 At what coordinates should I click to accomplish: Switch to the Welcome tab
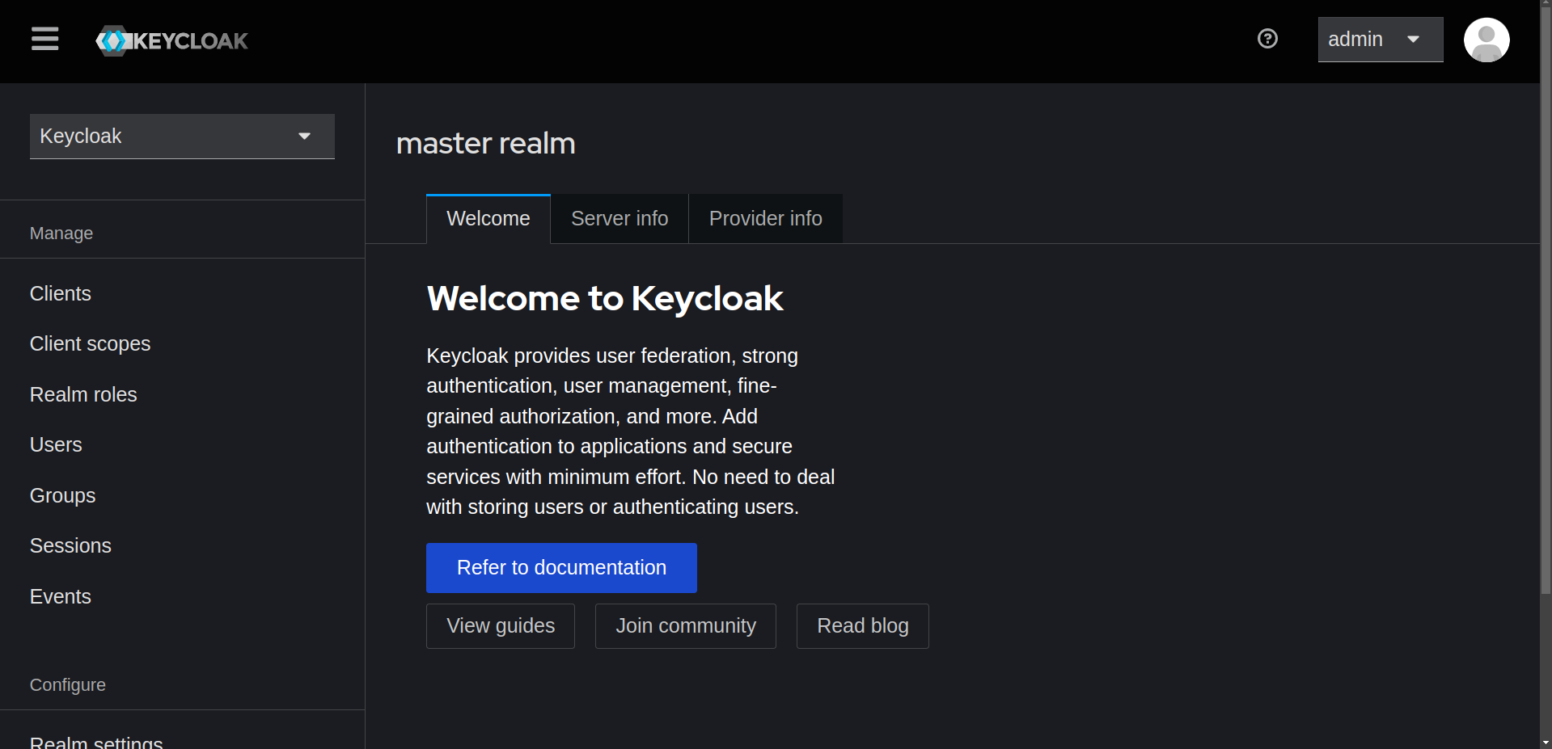[488, 219]
